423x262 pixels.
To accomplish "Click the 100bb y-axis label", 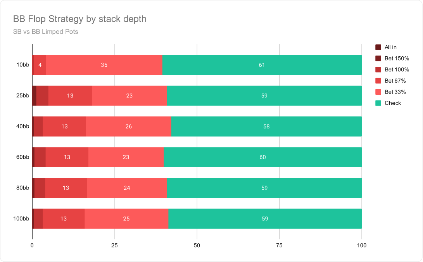I will [x=21, y=219].
